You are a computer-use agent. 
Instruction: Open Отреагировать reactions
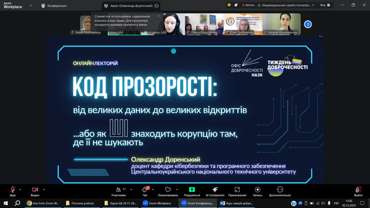click(168, 190)
